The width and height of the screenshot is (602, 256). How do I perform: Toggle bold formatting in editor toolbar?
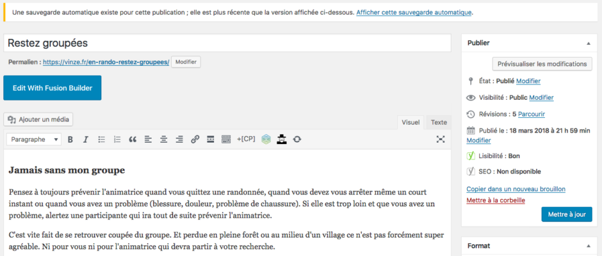70,140
